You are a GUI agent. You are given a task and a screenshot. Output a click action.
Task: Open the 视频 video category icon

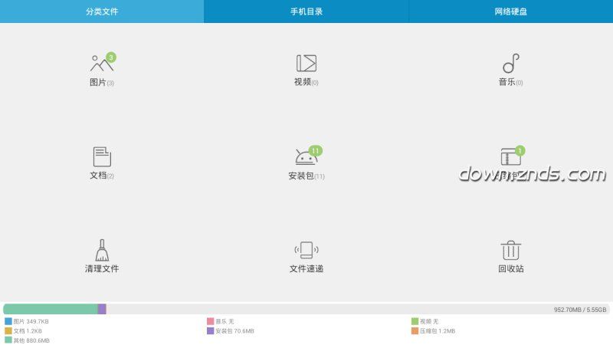tap(306, 64)
